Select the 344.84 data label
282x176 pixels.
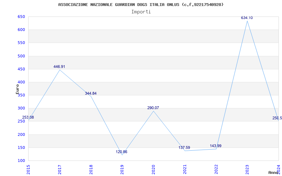click(91, 93)
